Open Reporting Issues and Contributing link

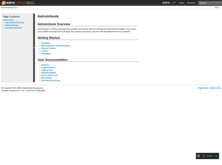55,46
